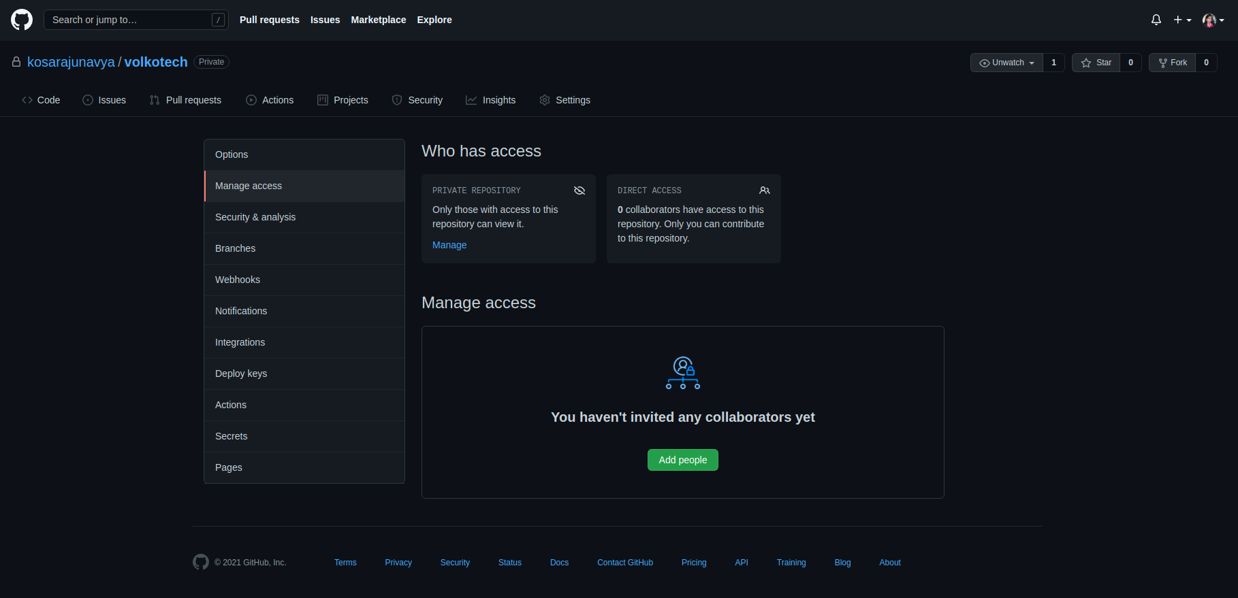Open the notifications bell
The height and width of the screenshot is (598, 1238).
click(1156, 20)
